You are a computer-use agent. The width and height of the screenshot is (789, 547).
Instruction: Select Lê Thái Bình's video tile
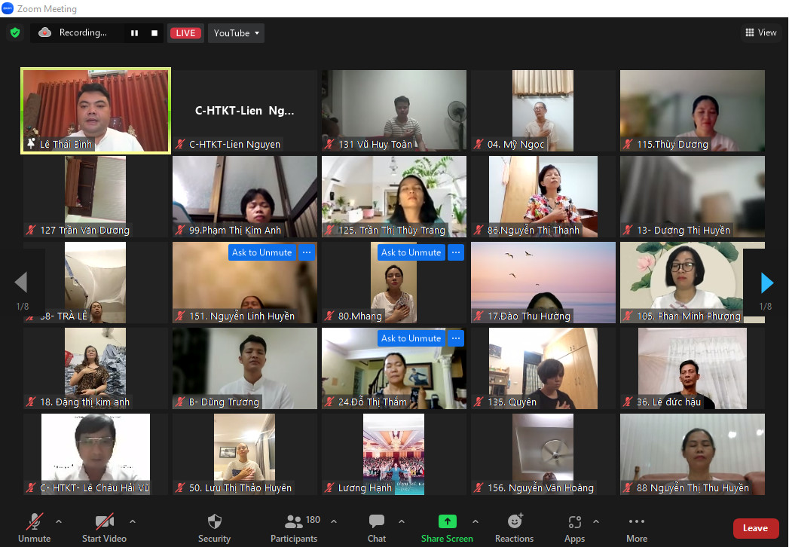coord(96,111)
